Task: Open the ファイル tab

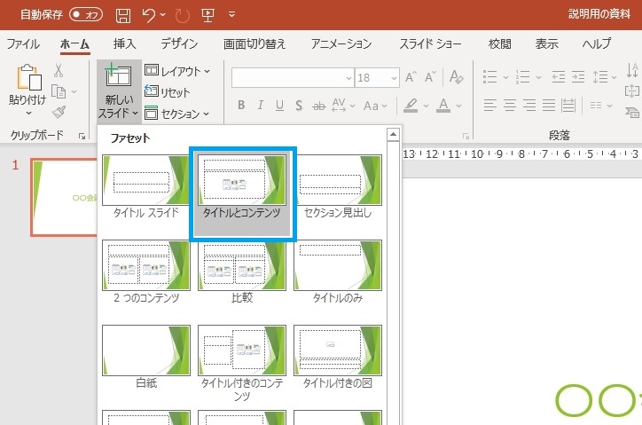Action: pos(23,43)
